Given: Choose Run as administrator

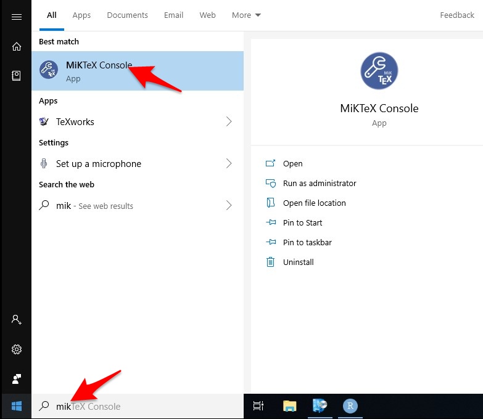Looking at the screenshot, I should click(x=320, y=184).
